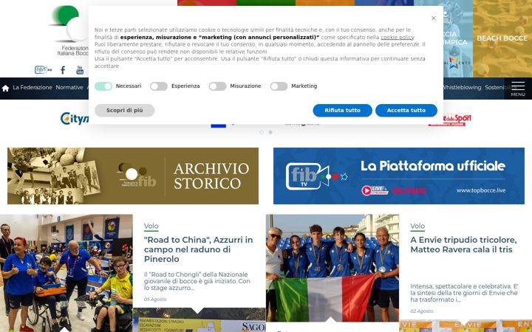Open the cookie policy link
This screenshot has width=532, height=332.
pyautogui.click(x=397, y=38)
